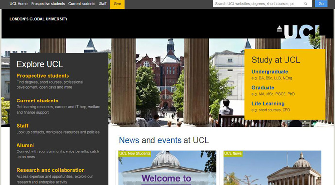Click the UCL New Students green label

pyautogui.click(x=135, y=153)
